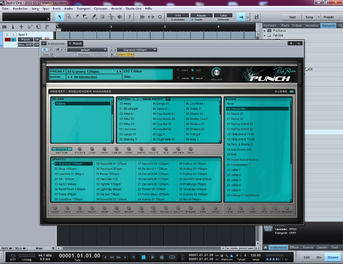The width and height of the screenshot is (343, 264).
Task: Click the stop button in the transport
Action: pos(144,257)
